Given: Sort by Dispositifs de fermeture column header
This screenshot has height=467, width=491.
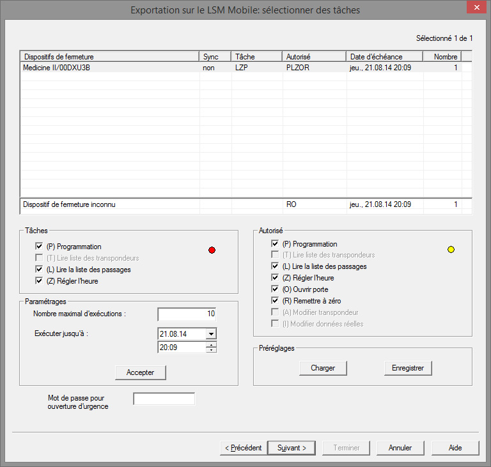Looking at the screenshot, I should pyautogui.click(x=109, y=57).
